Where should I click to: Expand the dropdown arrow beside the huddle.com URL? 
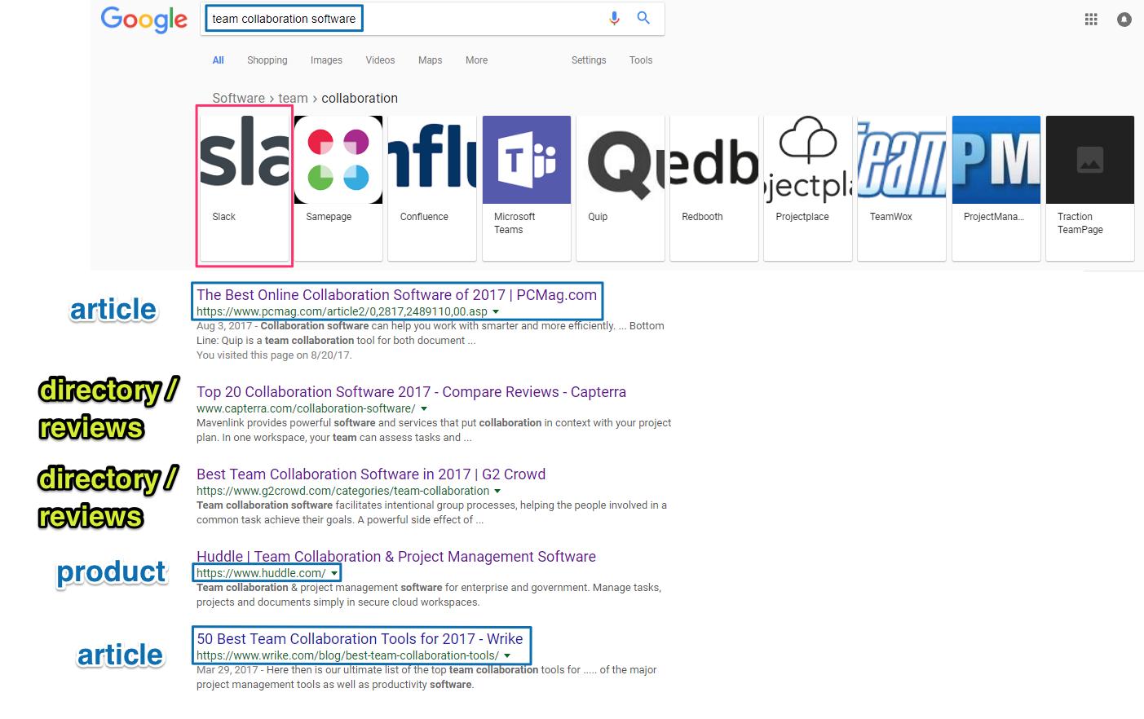click(x=333, y=574)
